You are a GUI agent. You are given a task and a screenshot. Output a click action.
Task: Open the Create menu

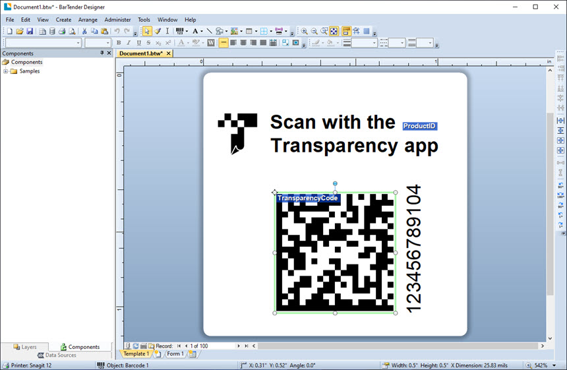(63, 20)
